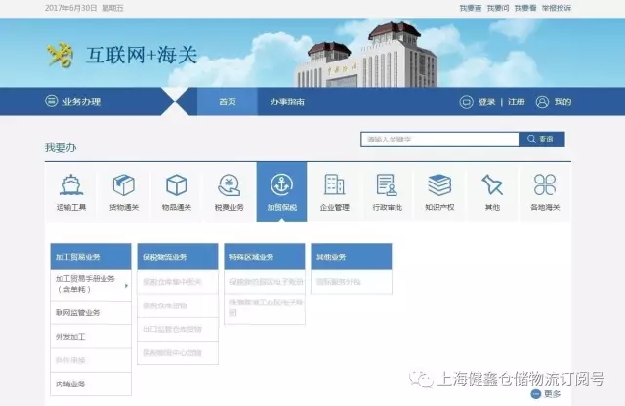Open the 保税物流园区电子账册 item
Image resolution: width=625 pixels, height=406 pixels.
[x=265, y=282]
